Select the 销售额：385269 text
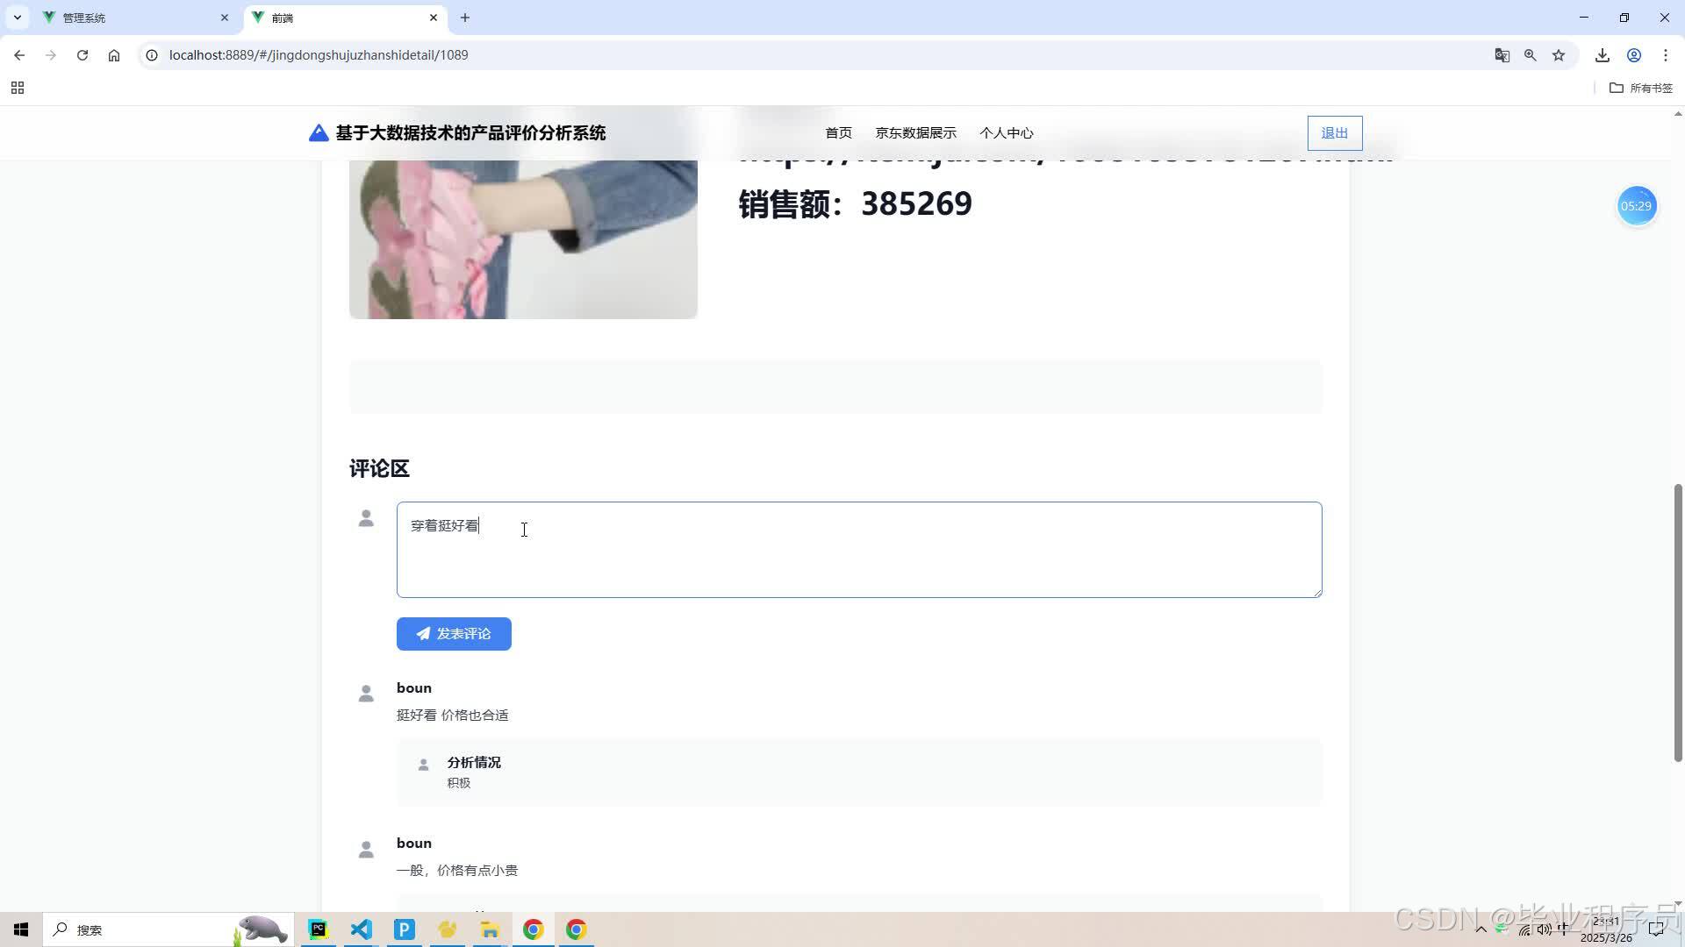This screenshot has height=947, width=1685. coord(855,203)
